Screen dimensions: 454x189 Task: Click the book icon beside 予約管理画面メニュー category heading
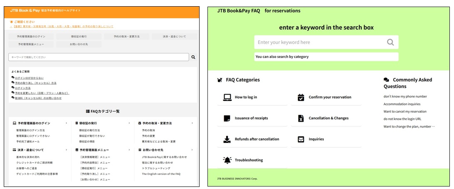pos(77,150)
